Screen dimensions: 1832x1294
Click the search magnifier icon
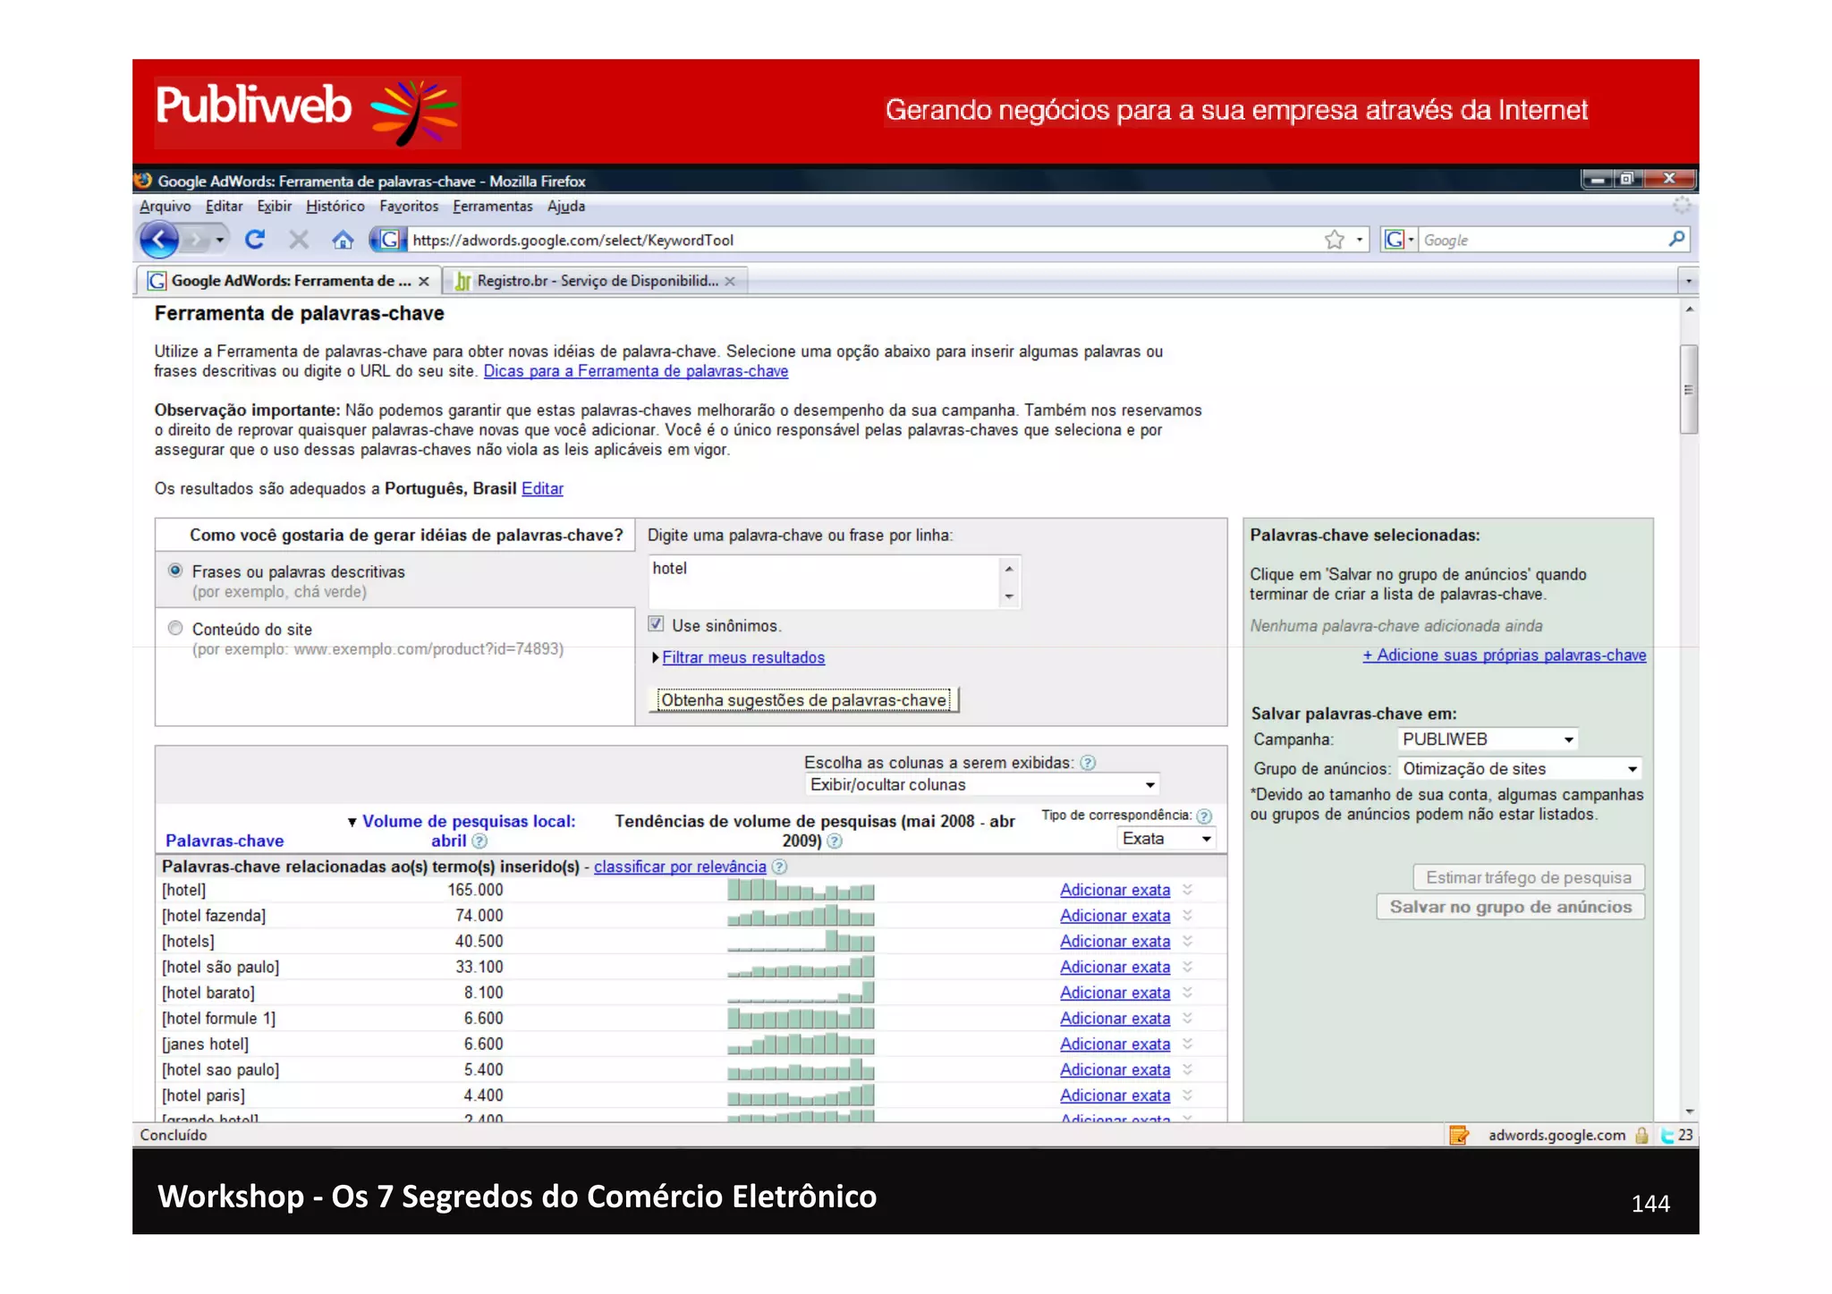click(x=1676, y=239)
